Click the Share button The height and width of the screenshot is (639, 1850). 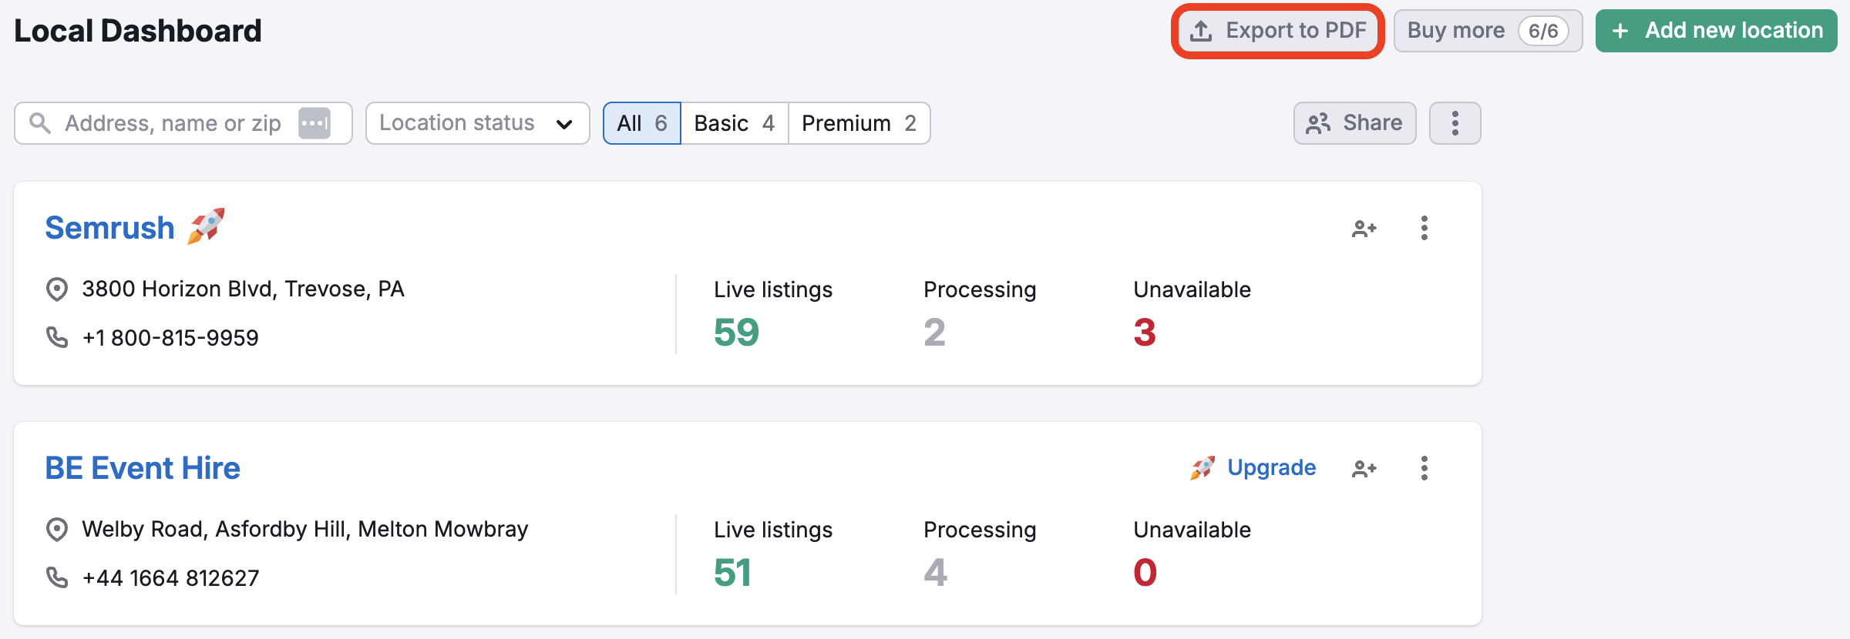tap(1355, 123)
